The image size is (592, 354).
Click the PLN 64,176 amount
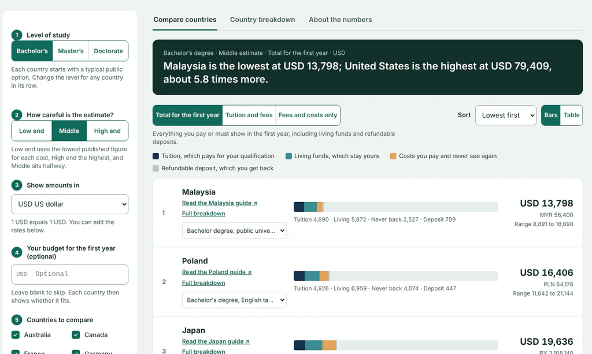coord(558,284)
